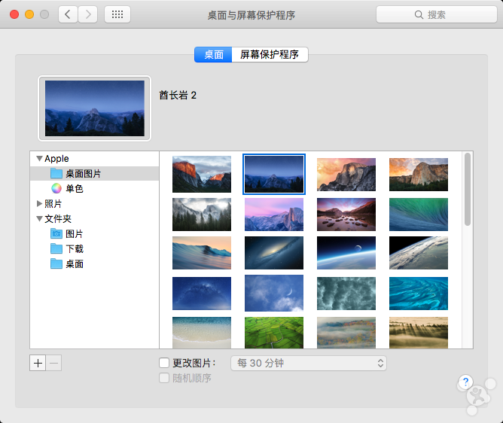Toggle the 随机顺序 checkbox
Screen dimensions: 503x423
(x=165, y=378)
